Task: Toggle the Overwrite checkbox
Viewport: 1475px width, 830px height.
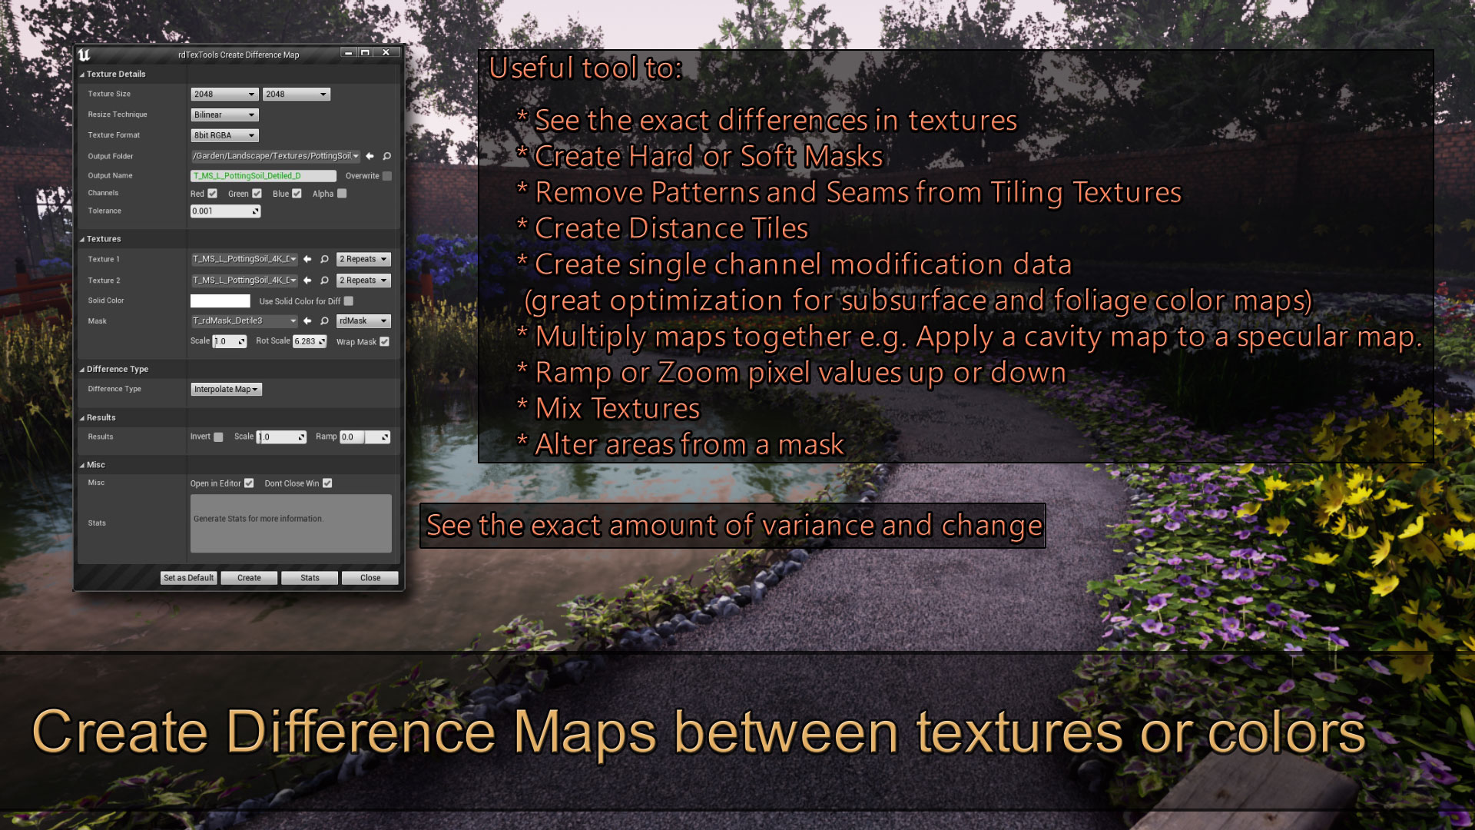Action: point(387,176)
